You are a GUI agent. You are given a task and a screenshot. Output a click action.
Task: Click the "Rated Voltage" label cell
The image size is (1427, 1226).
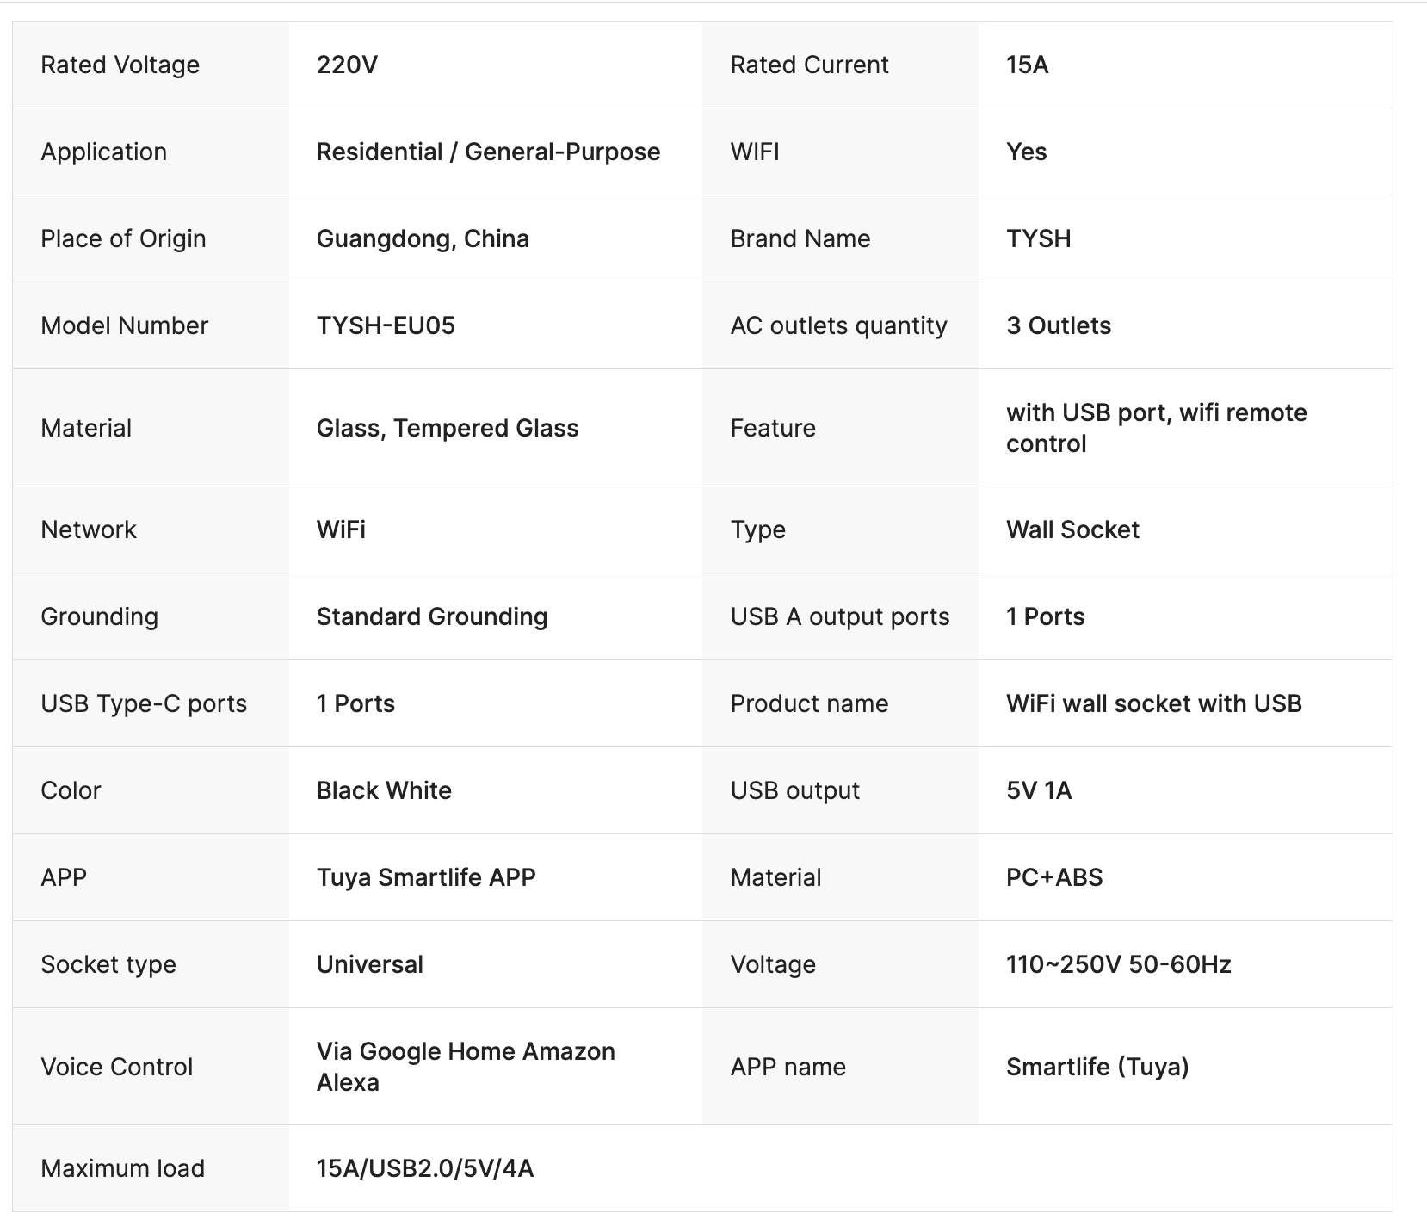tap(120, 65)
